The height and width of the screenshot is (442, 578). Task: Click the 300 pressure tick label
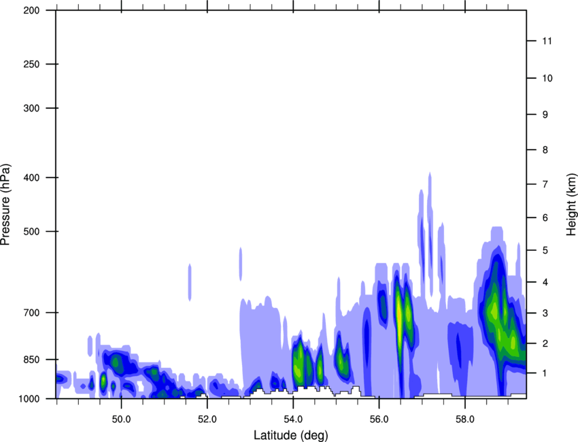31,108
